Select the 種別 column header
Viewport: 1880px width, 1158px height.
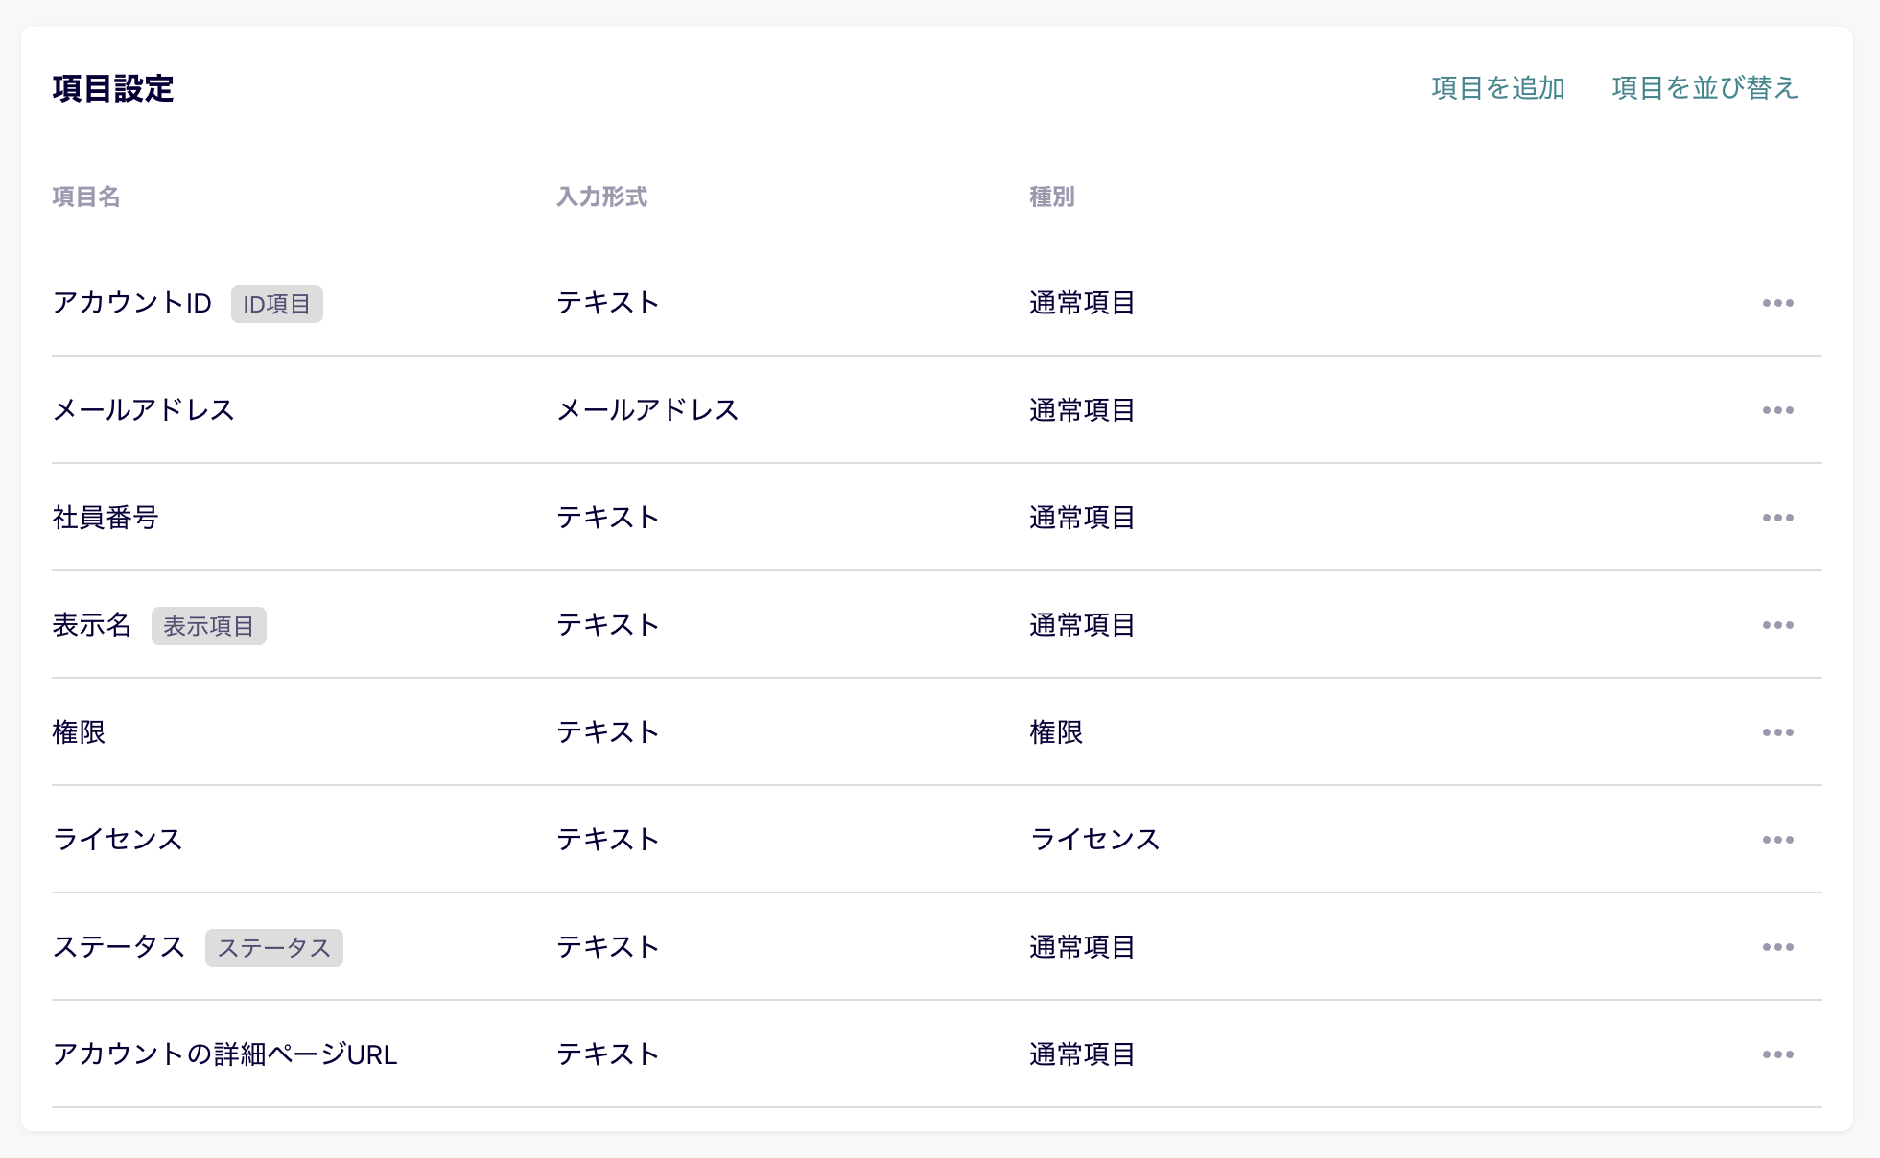click(1051, 197)
